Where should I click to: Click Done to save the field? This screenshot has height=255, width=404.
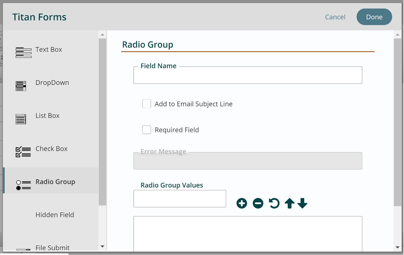click(x=374, y=17)
